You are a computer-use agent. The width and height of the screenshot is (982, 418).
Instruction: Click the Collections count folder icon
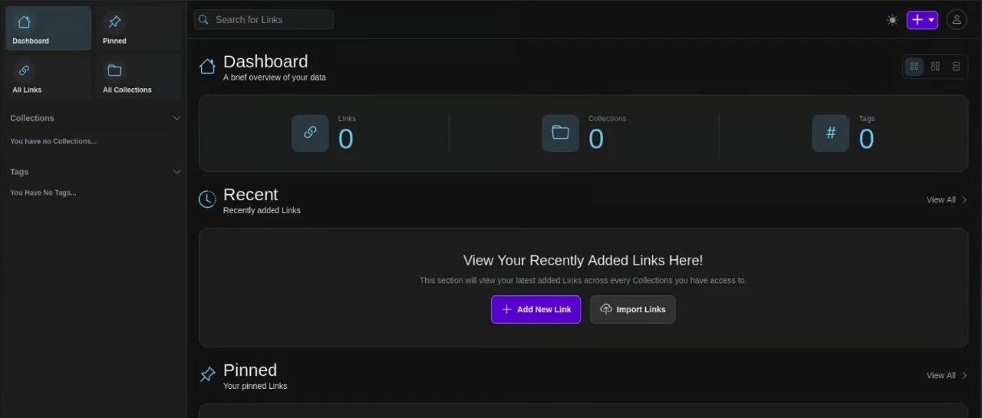coord(560,133)
